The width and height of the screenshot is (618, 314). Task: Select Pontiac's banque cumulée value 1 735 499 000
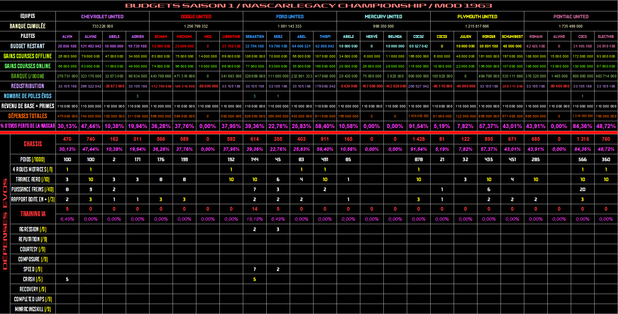(571, 26)
